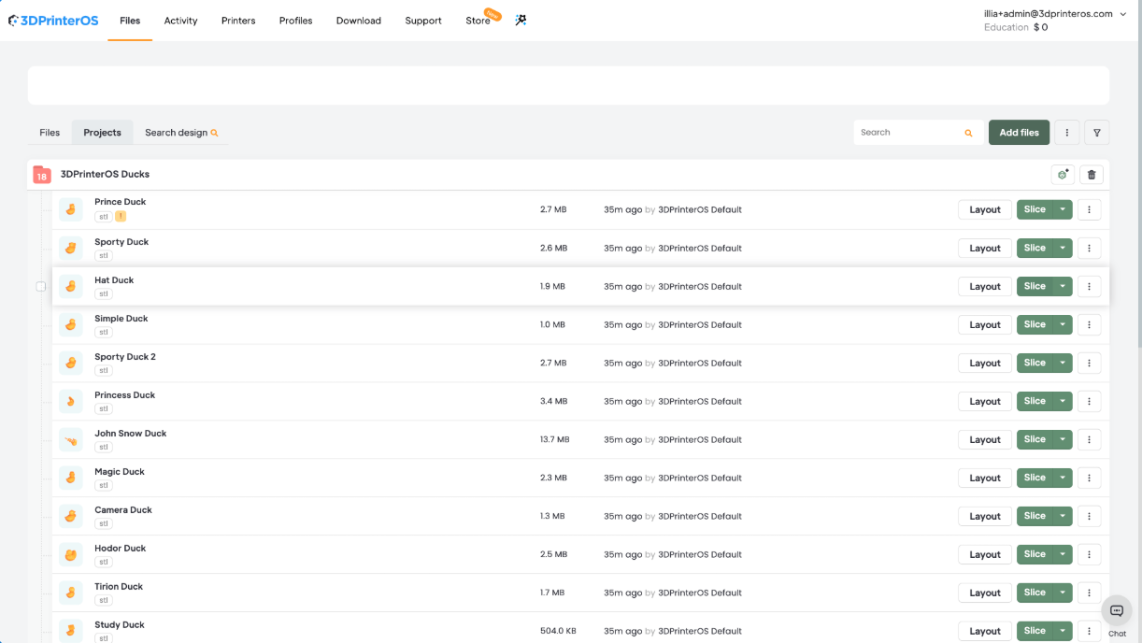1142x643 pixels.
Task: Open the Support menu item
Action: coord(423,21)
